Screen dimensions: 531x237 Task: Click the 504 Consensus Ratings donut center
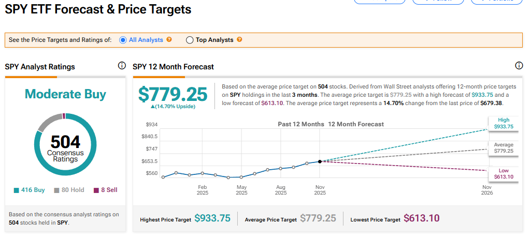[x=65, y=147]
